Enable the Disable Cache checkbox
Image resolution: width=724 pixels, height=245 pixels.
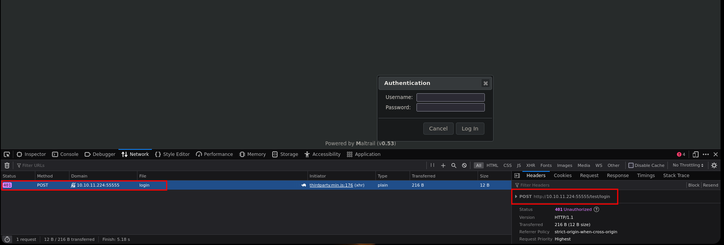631,165
